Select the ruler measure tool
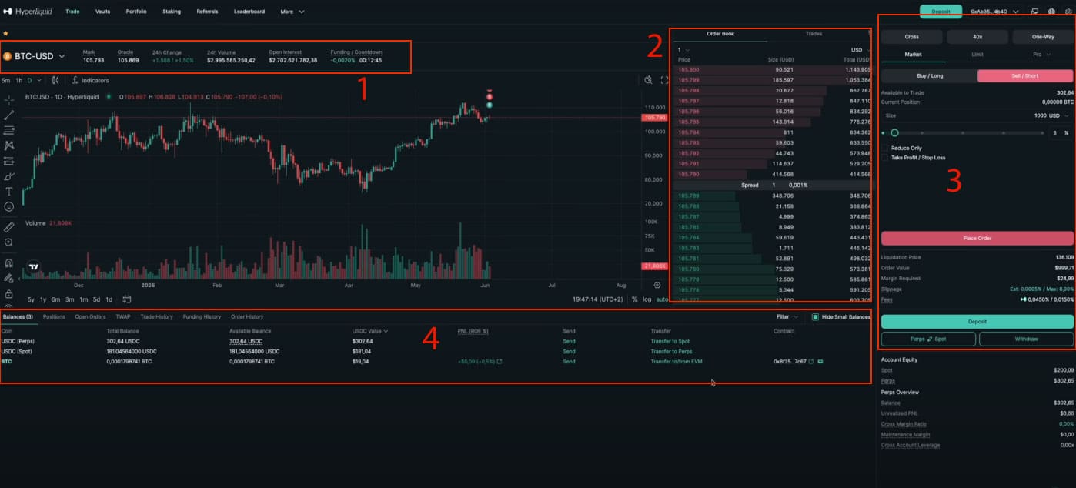This screenshot has width=1076, height=488. click(8, 228)
